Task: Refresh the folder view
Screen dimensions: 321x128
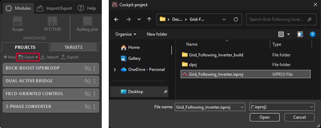Action: click(x=236, y=19)
